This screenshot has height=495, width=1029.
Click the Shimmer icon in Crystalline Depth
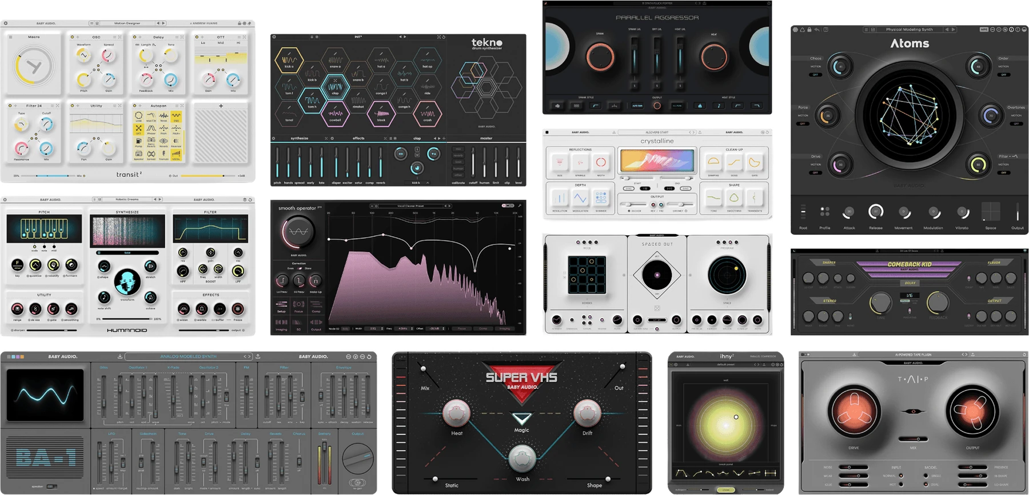coord(601,198)
